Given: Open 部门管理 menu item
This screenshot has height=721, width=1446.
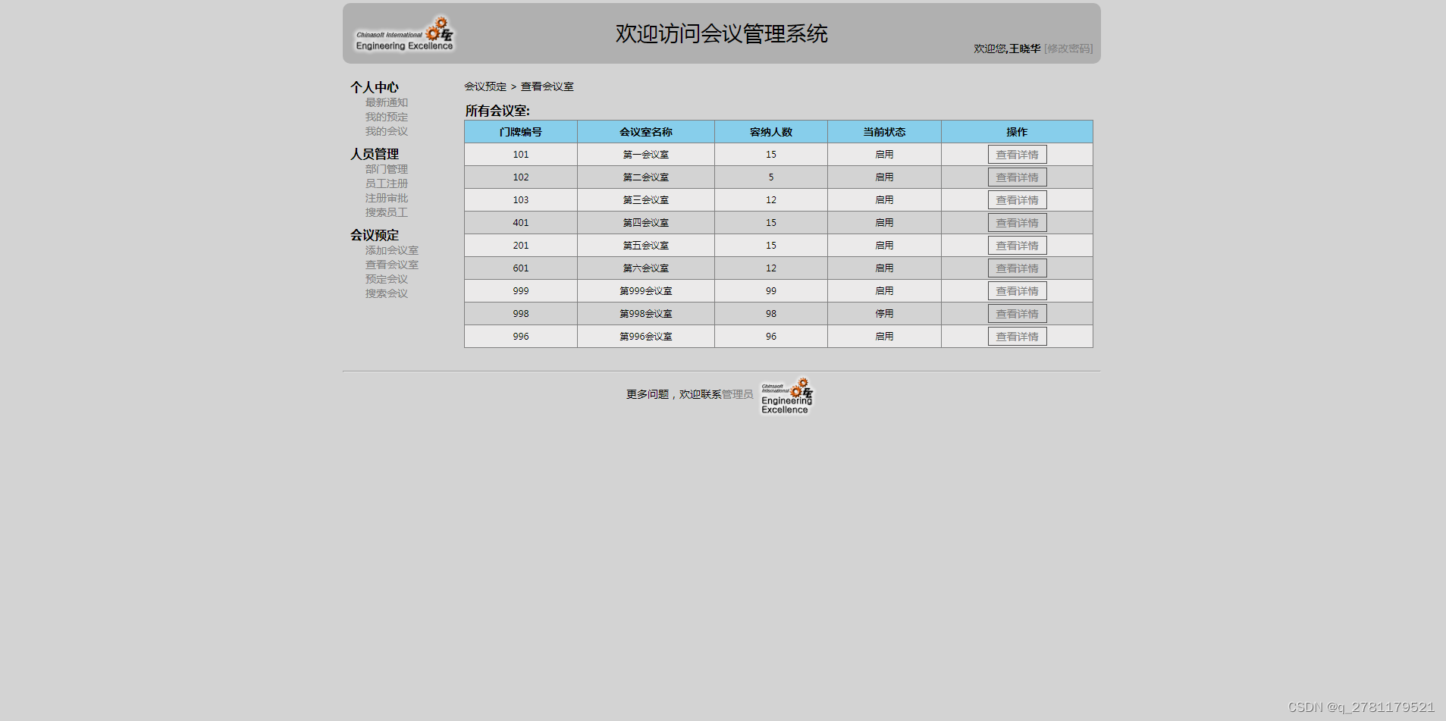Looking at the screenshot, I should (x=387, y=169).
